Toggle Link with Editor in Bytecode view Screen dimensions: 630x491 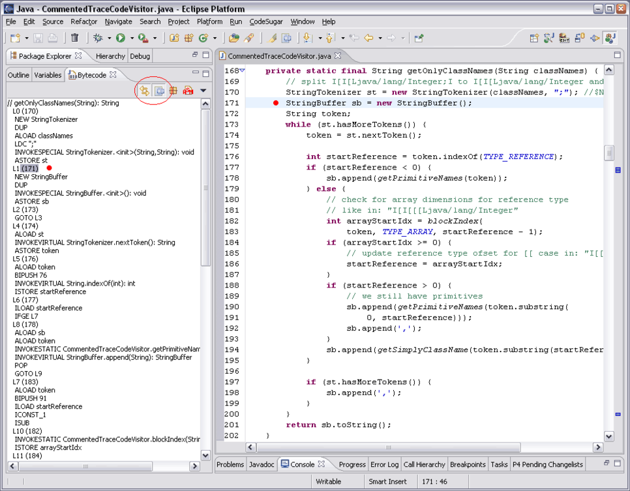pyautogui.click(x=144, y=91)
